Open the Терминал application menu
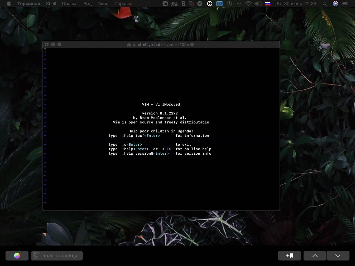The image size is (355, 266). click(x=29, y=4)
